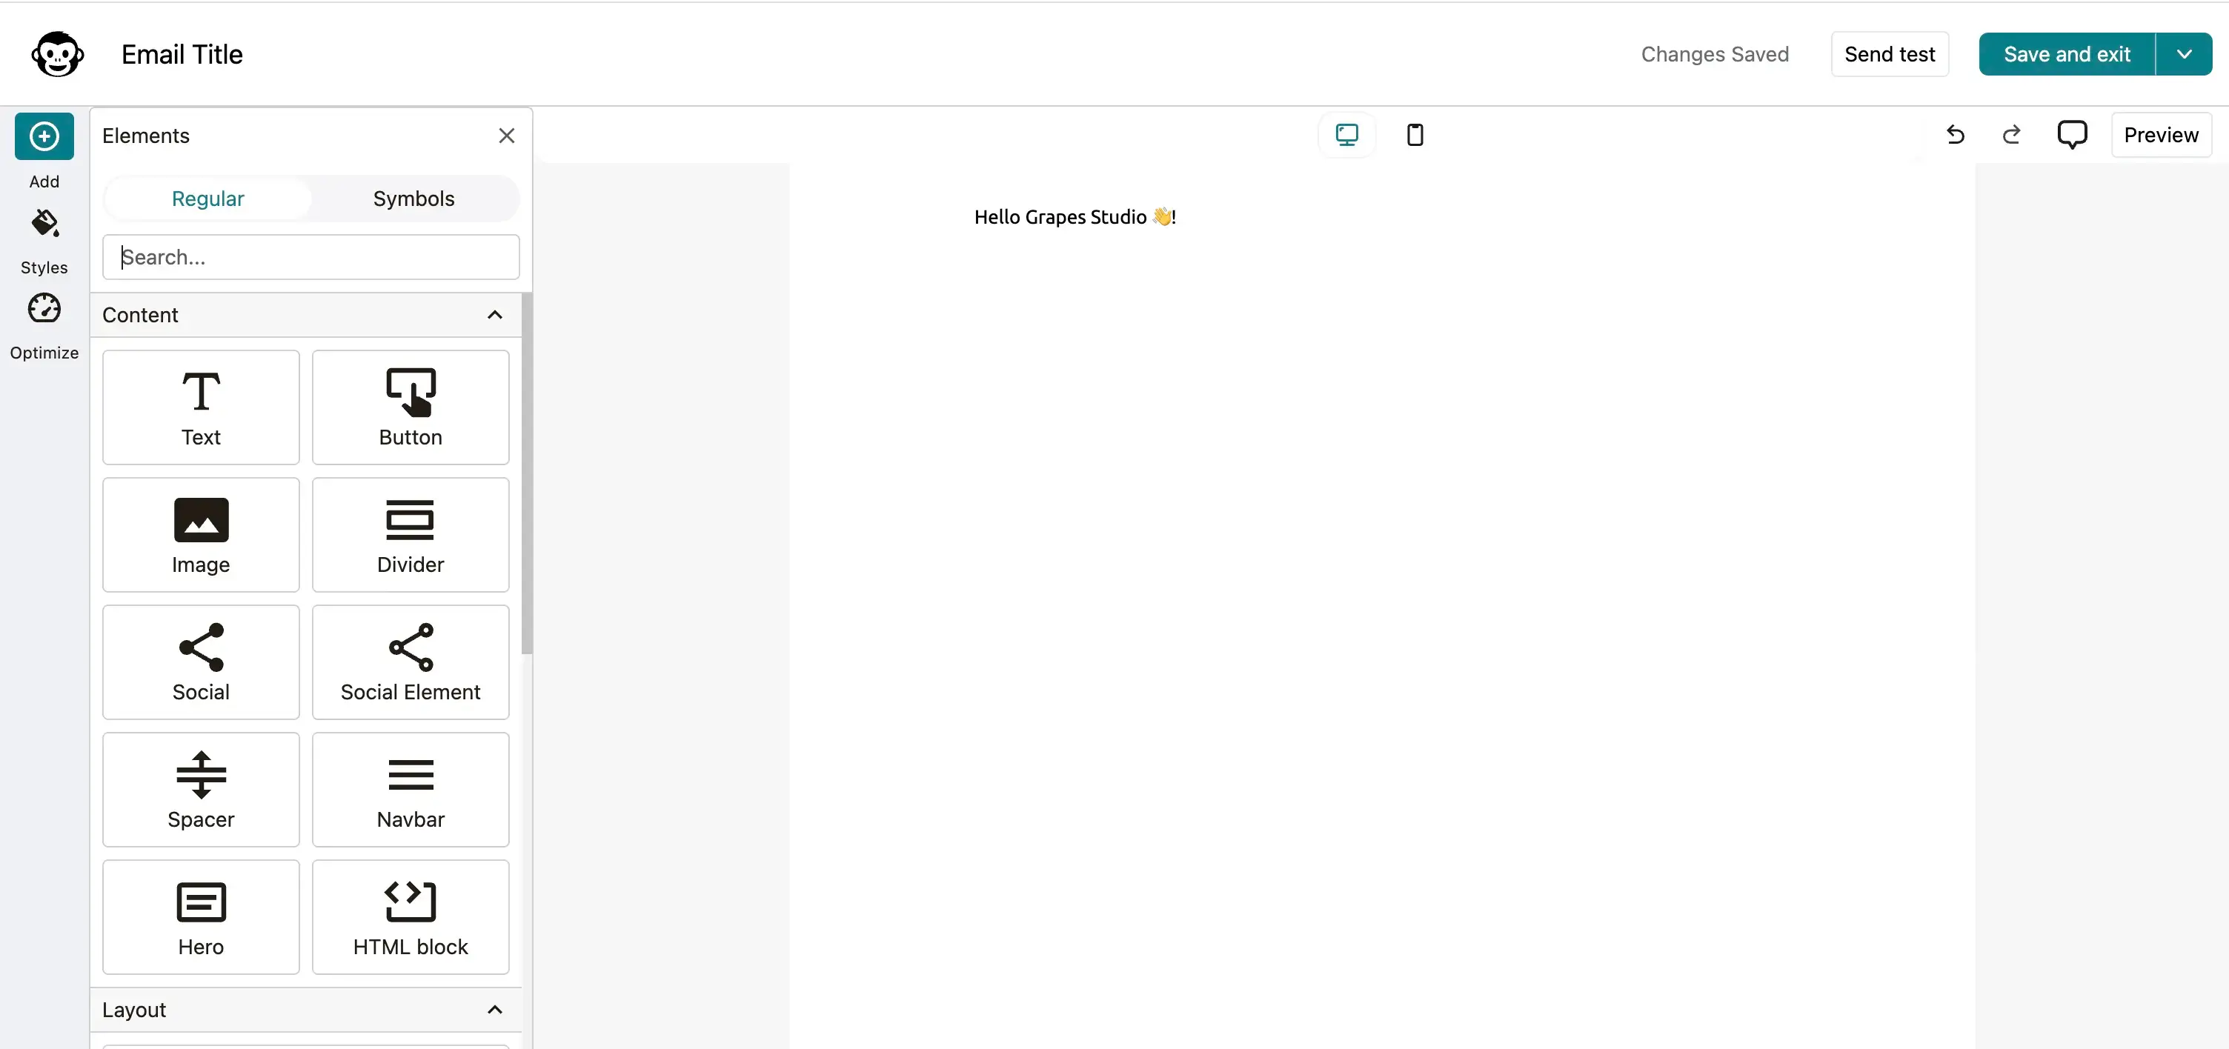Screen dimensions: 2229x1049
Task: Click the Preview button
Action: pos(2161,135)
